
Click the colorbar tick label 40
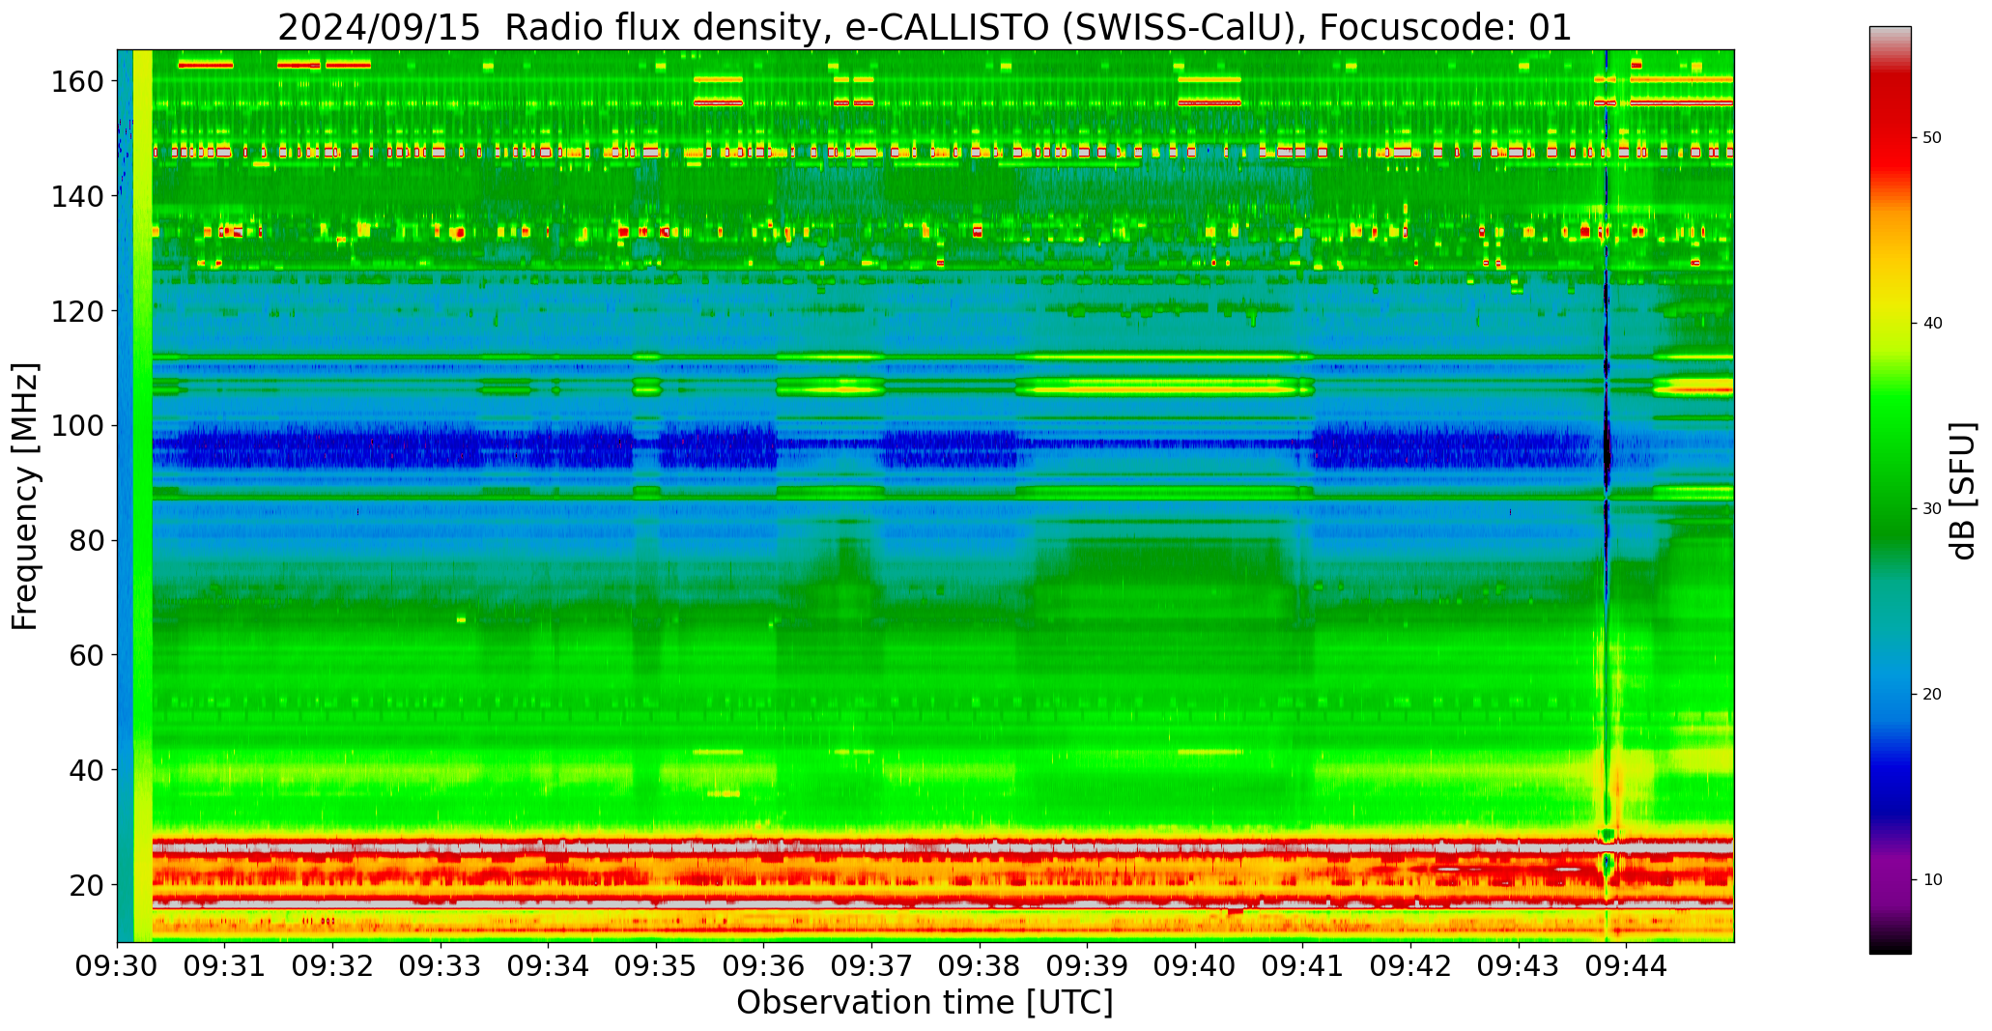[x=1932, y=324]
